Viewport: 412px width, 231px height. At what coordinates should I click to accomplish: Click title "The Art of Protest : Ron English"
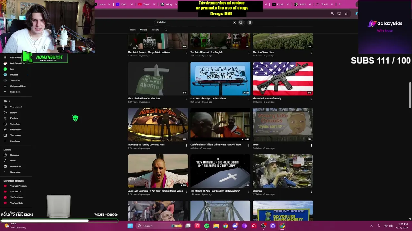pyautogui.click(x=206, y=52)
